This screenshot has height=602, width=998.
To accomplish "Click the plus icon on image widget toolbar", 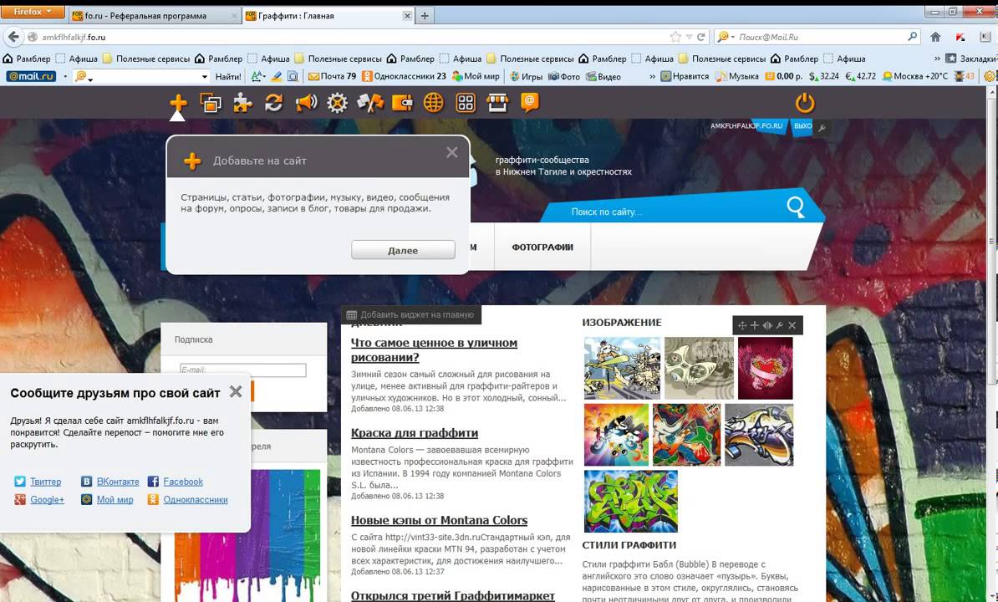I will pos(754,325).
